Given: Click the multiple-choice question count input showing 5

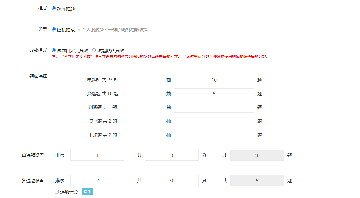Looking at the screenshot, I should [214, 93].
